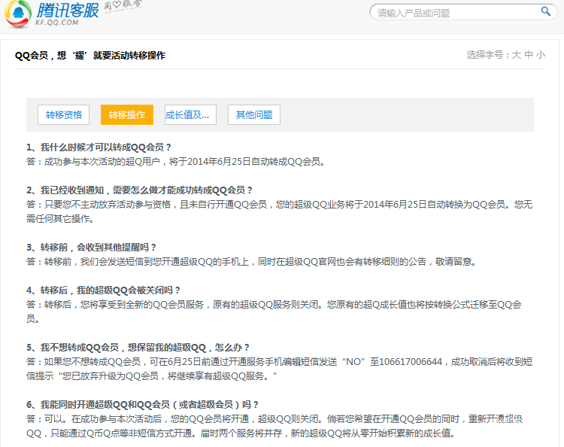
Task: Click the 用心服务 slogan next to logo
Action: (123, 5)
